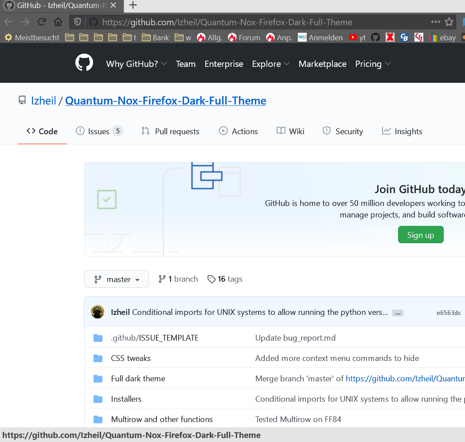Open the latest commit message link
The width and height of the screenshot is (465, 442).
tap(260, 312)
